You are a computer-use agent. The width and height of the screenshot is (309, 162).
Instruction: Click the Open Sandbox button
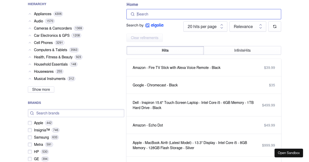click(x=289, y=153)
